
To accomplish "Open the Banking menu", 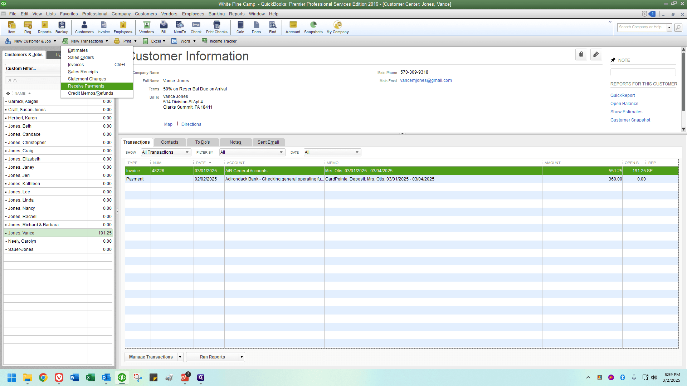I will click(x=216, y=14).
